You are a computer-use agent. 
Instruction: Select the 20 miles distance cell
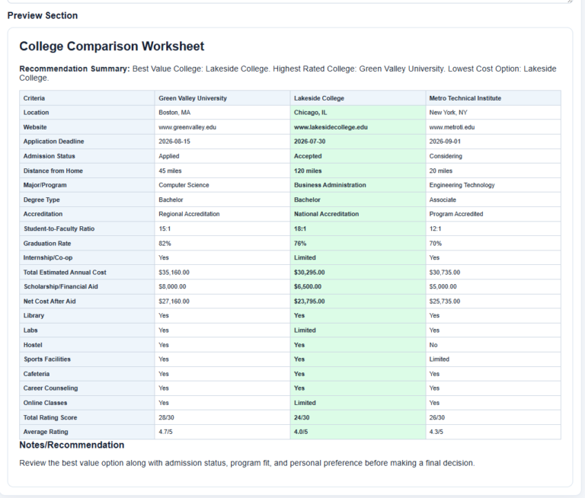tap(494, 171)
